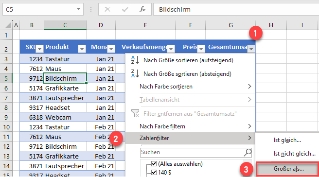Select row 10 header
Viewport: 319px width, 177px height.
[6, 127]
